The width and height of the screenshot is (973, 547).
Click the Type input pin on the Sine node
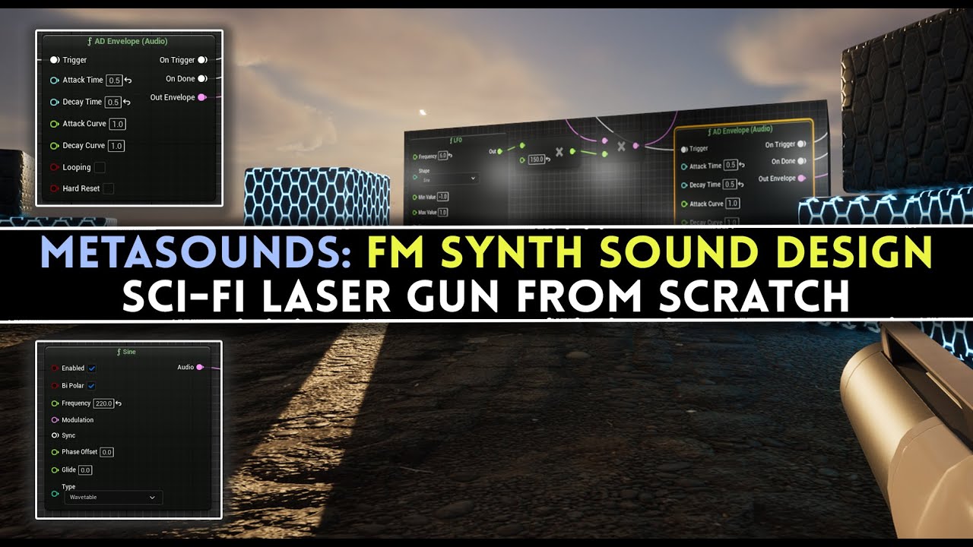[x=55, y=494]
